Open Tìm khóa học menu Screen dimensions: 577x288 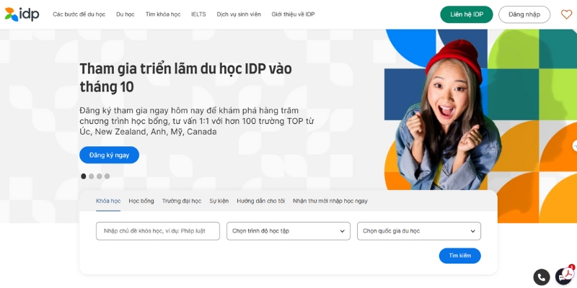click(163, 14)
